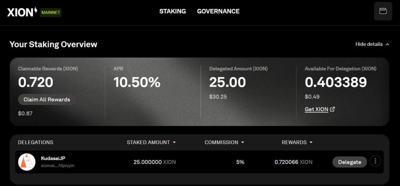
Task: Sort by Rewards dropdown arrow
Action: [311, 142]
